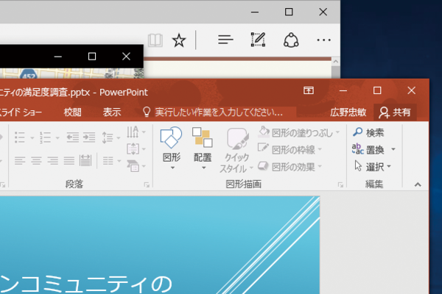The image size is (442, 294).
Task: Switch to 表示 view tab
Action: [x=112, y=112]
